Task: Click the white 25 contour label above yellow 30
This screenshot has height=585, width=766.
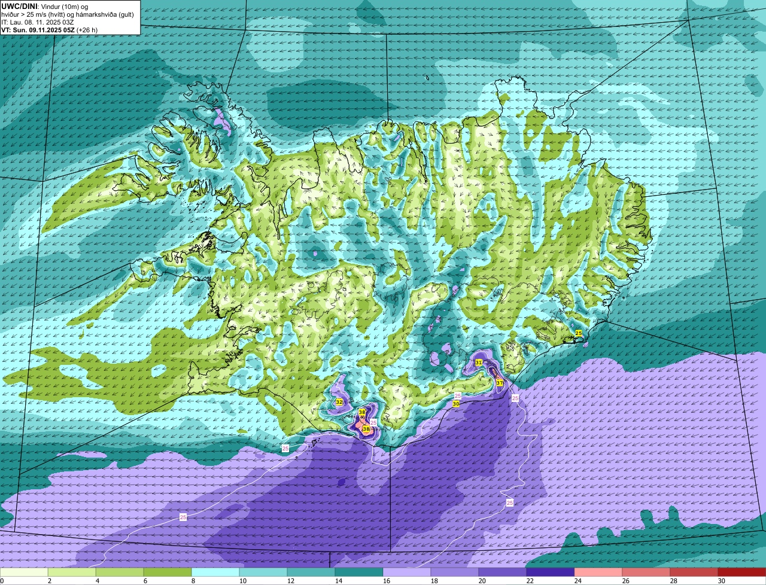Action: 458,396
